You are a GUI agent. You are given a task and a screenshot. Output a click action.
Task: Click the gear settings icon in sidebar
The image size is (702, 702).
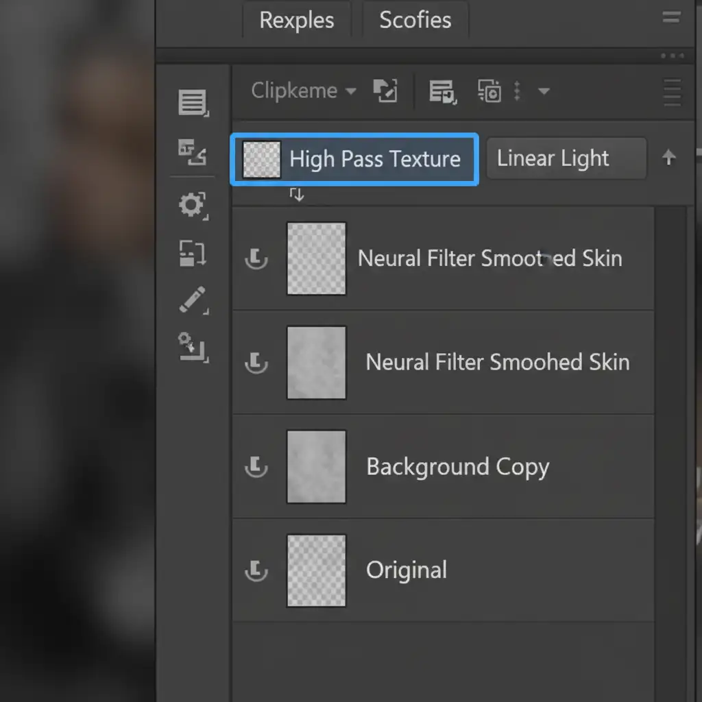[192, 205]
